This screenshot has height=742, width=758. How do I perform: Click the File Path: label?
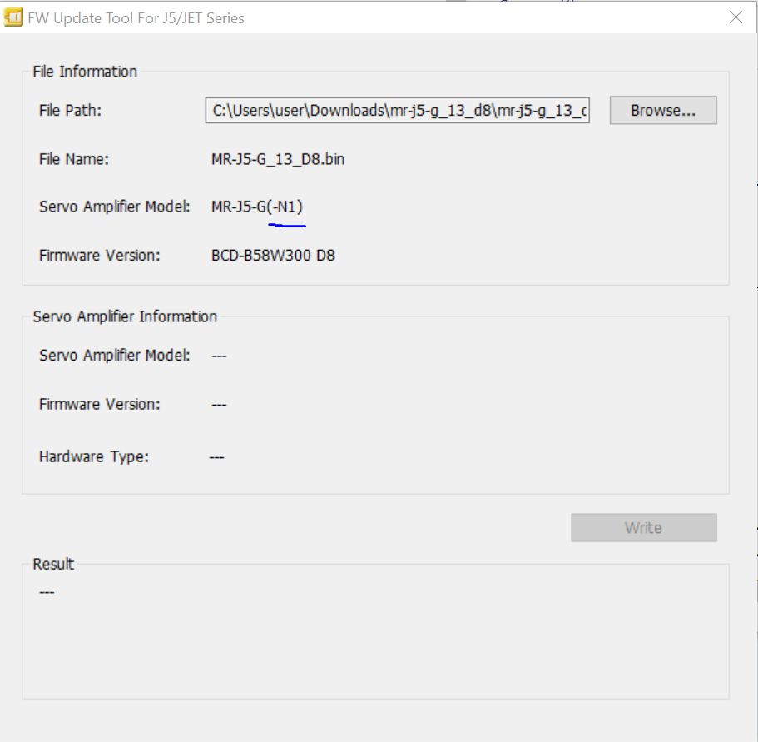(70, 110)
